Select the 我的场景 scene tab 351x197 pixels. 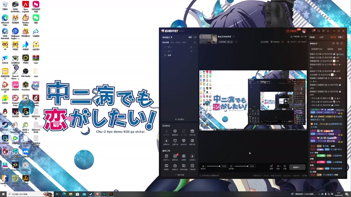165,42
